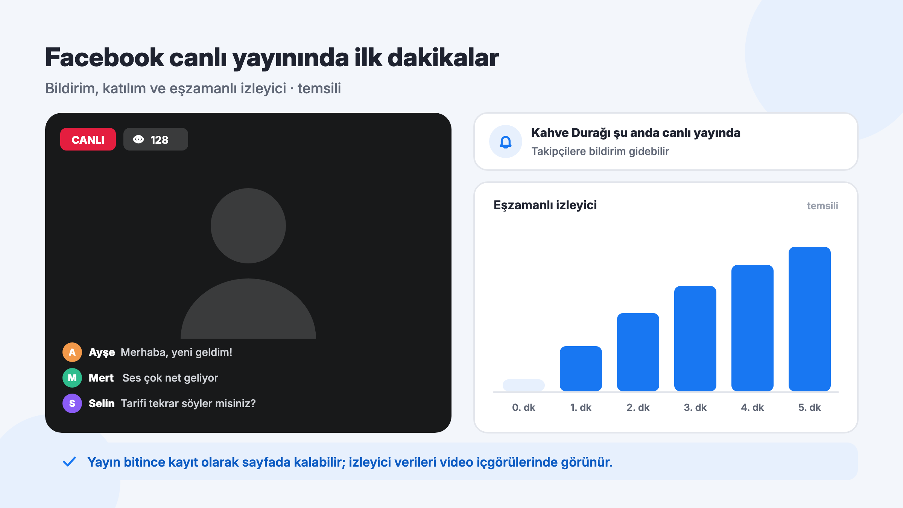The image size is (903, 508).
Task: Select the comment 'Merhaba, yeni geldim!'
Action: tap(176, 352)
